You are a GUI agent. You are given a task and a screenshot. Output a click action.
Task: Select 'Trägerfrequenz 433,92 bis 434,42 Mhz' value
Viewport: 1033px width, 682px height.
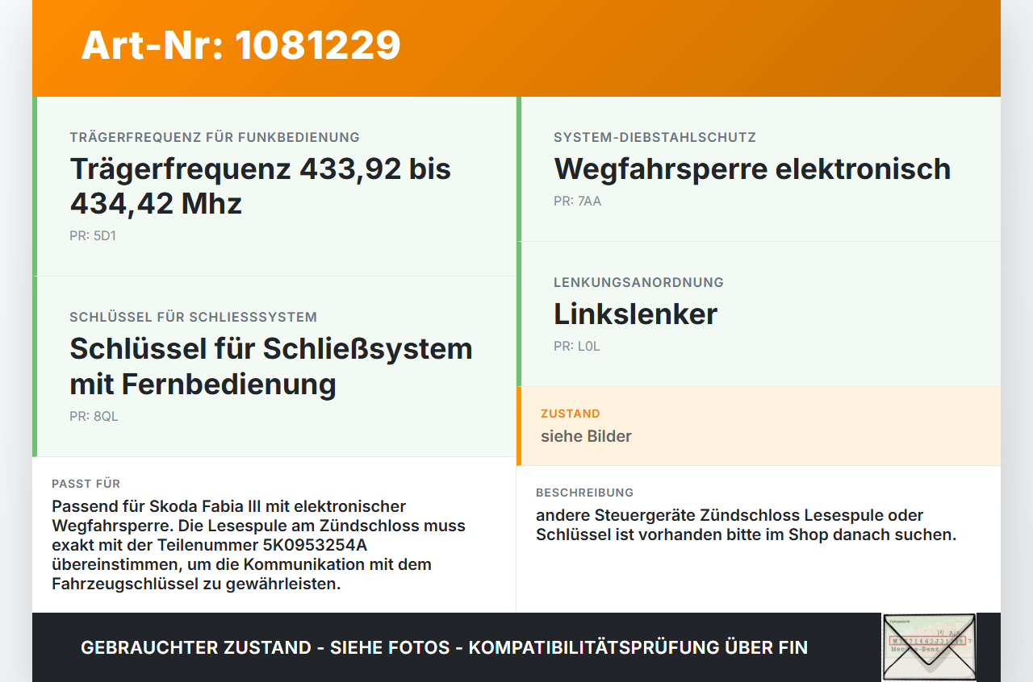(x=261, y=185)
